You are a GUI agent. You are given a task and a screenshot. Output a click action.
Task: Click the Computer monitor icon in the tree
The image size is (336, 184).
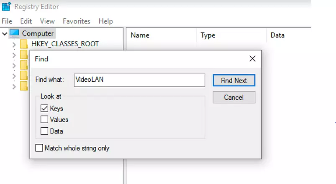[14, 33]
